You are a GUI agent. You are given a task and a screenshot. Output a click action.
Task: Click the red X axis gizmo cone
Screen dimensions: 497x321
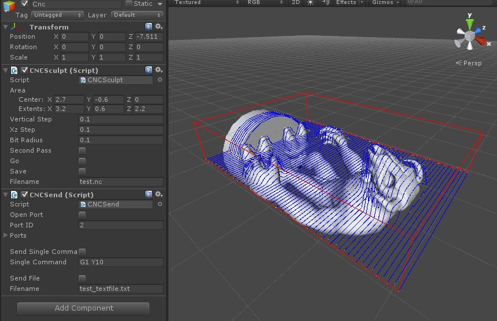click(x=480, y=41)
